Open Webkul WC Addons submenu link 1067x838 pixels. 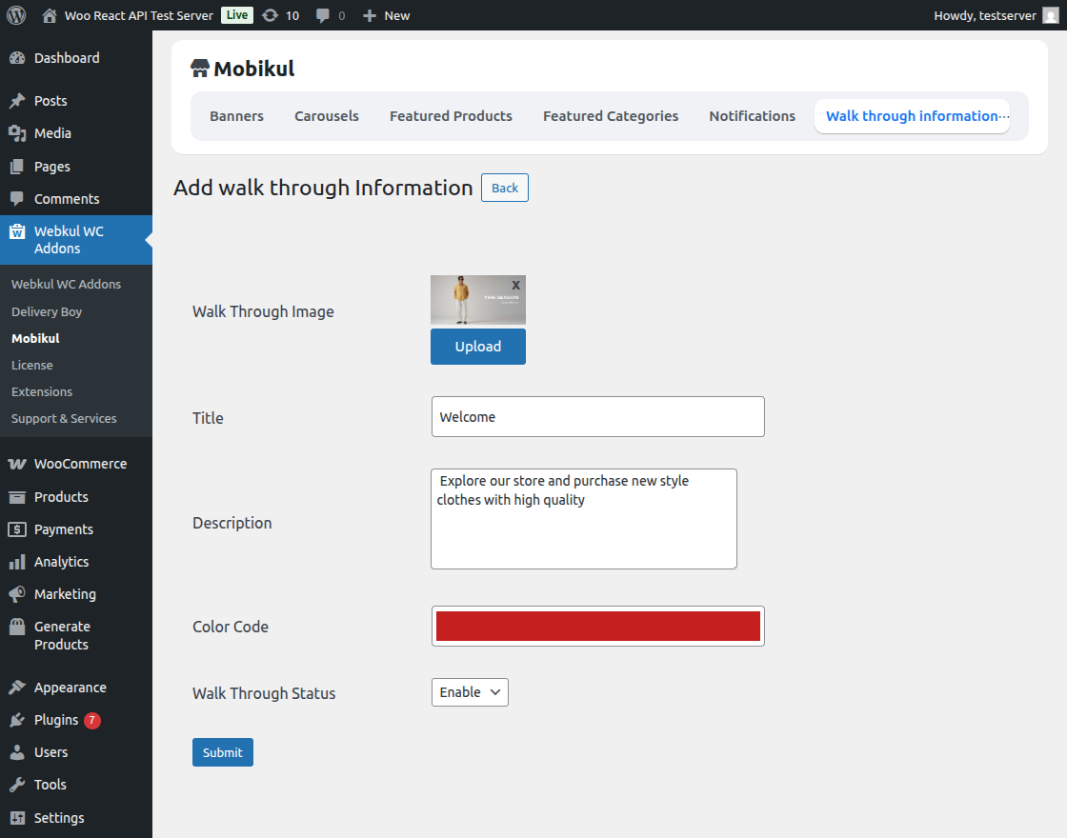click(66, 285)
